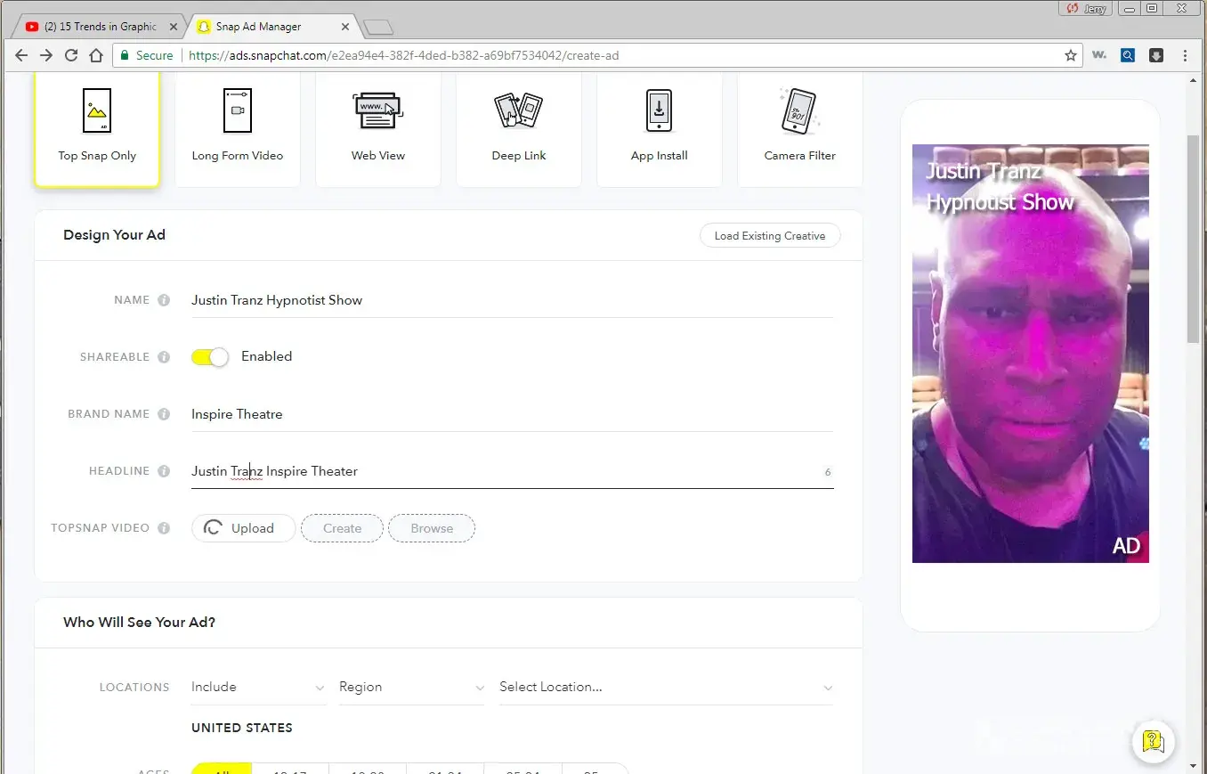Switch to the 15 Trends in Graphic tab
The image size is (1207, 774).
[x=99, y=27]
